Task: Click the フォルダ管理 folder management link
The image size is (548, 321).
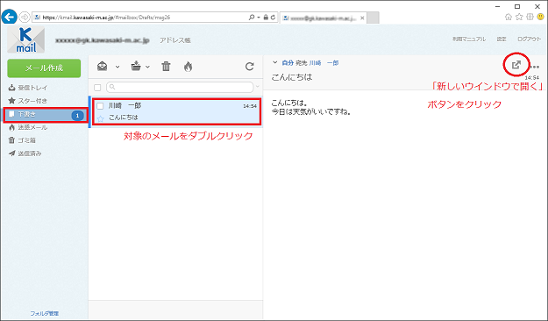Action: point(45,313)
